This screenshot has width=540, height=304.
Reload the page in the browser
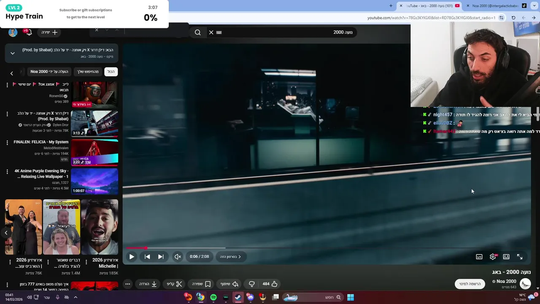click(513, 18)
